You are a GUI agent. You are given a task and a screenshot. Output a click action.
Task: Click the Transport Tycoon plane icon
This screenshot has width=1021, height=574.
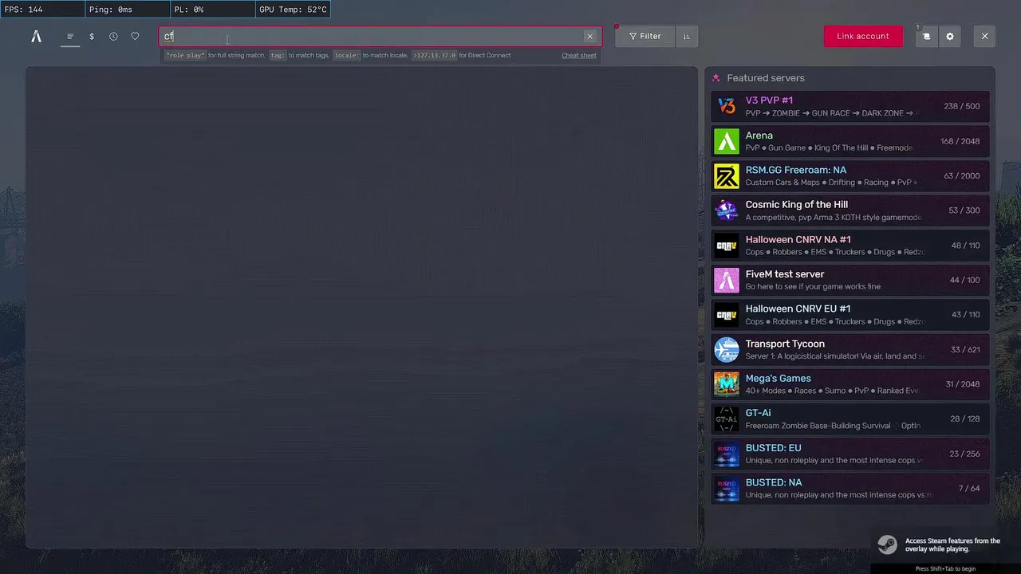pos(726,349)
